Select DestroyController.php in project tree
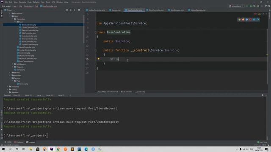The image size is (271, 152). pos(29,30)
